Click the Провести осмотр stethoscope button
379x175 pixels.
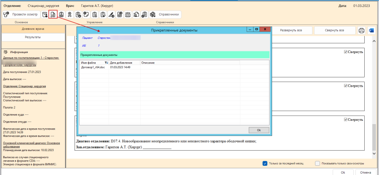tap(21, 14)
